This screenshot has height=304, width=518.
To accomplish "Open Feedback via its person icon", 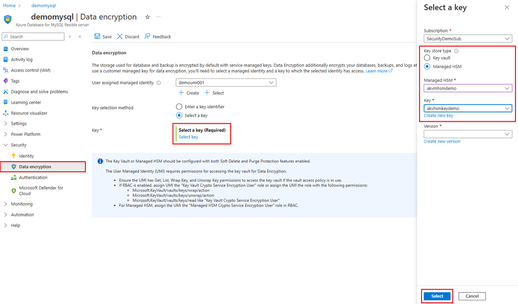I will [147, 36].
